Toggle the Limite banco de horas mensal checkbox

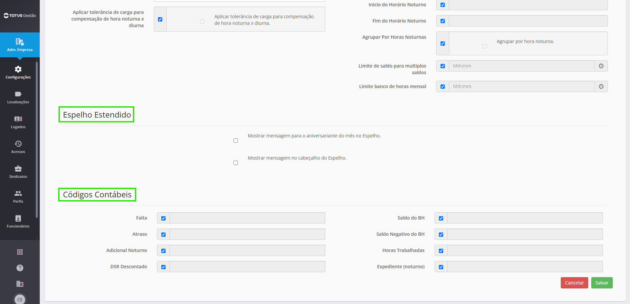click(x=443, y=86)
